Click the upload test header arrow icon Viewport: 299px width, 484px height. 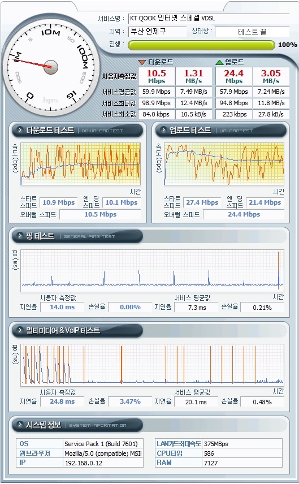click(x=163, y=130)
